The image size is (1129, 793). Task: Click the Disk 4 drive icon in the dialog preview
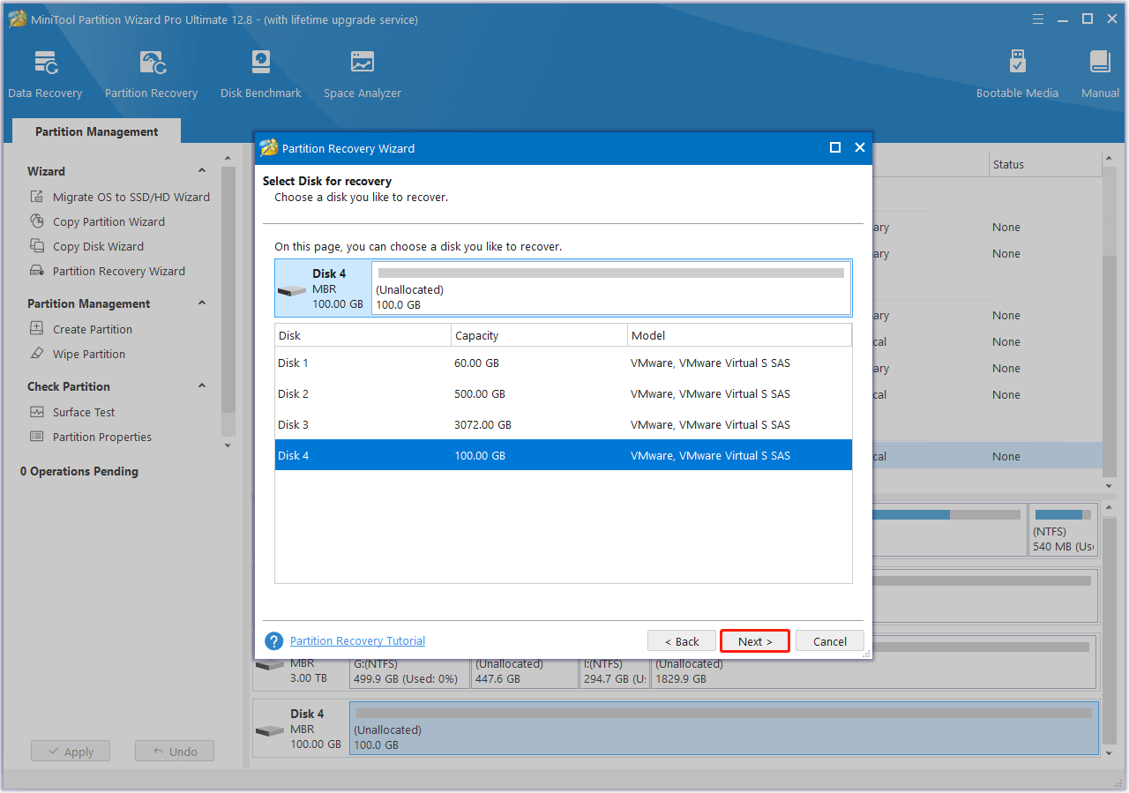(x=291, y=290)
